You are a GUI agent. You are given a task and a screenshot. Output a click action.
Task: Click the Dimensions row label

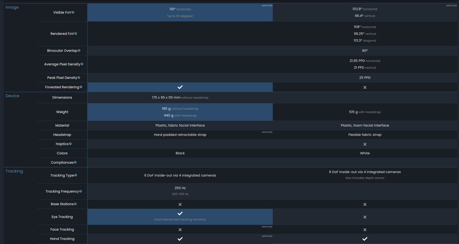point(62,98)
